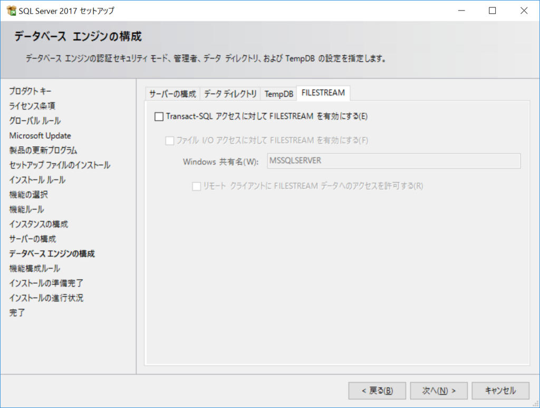This screenshot has width=540, height=408.
Task: Switch to the TempDB tab
Action: click(x=278, y=94)
